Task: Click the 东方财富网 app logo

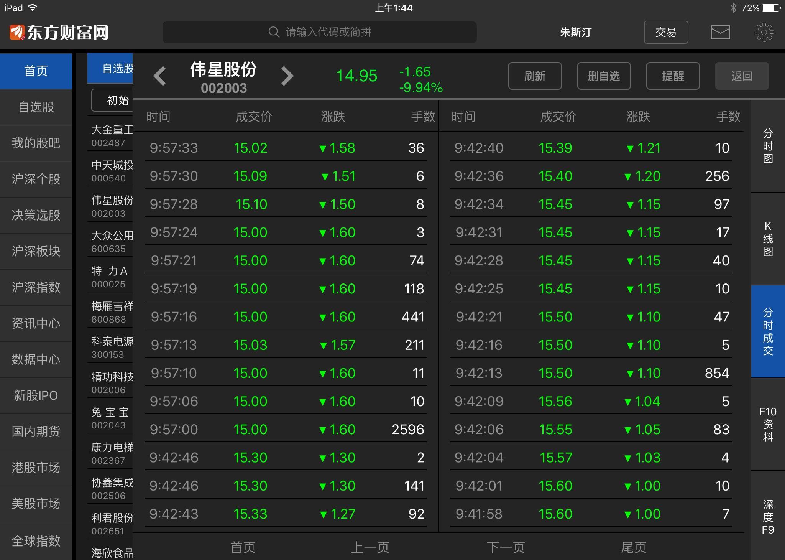Action: click(58, 32)
